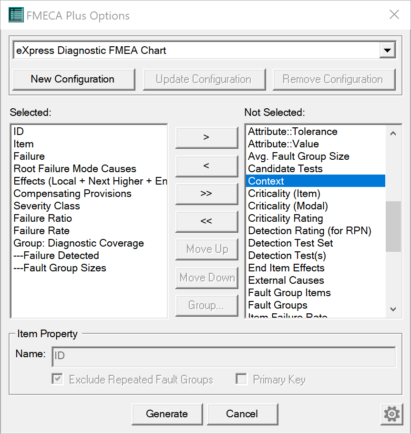This screenshot has height=434, width=411.
Task: Select 'Detection Test(s)' entry
Action: (x=316, y=256)
